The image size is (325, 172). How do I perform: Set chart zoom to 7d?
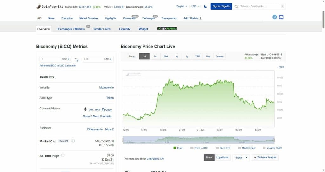coord(155,56)
